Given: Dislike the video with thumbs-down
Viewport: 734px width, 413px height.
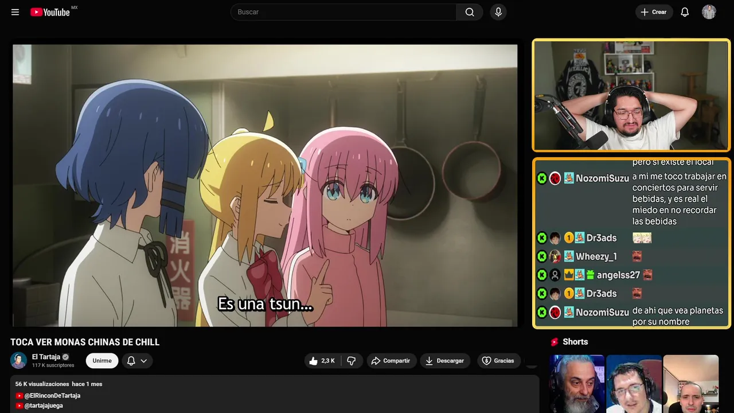Looking at the screenshot, I should (x=352, y=361).
